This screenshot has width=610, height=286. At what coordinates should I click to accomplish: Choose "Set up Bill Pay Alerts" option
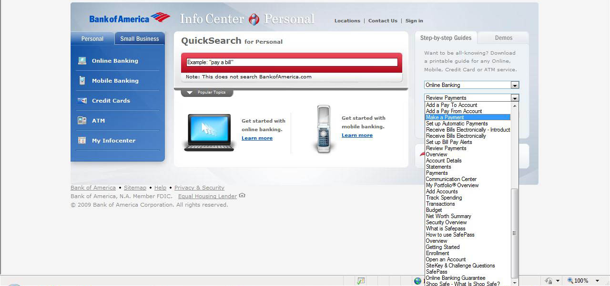click(449, 142)
